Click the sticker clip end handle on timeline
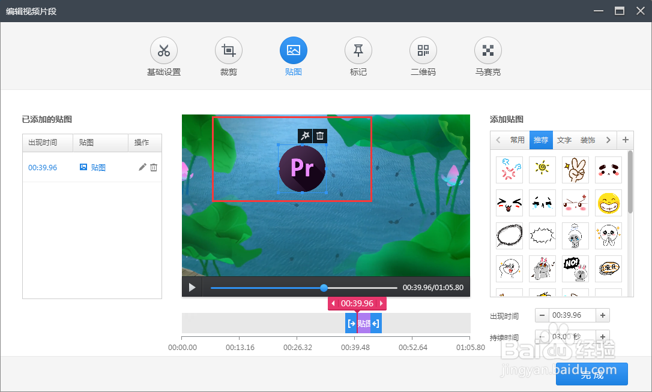The width and height of the screenshot is (652, 392). coord(376,324)
